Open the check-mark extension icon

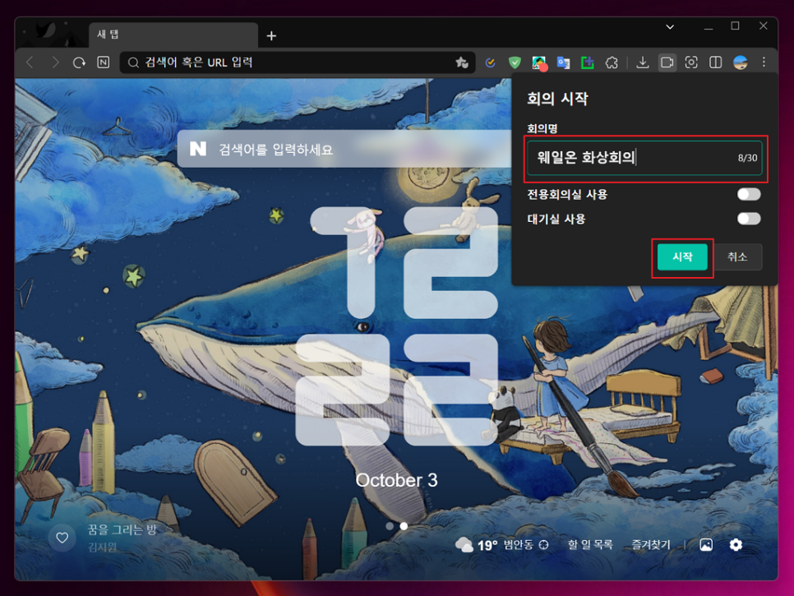(490, 62)
